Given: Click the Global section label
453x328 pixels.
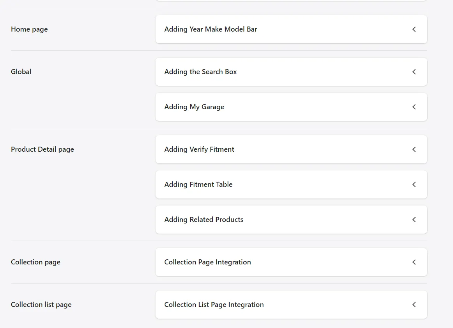Looking at the screenshot, I should click(x=21, y=72).
